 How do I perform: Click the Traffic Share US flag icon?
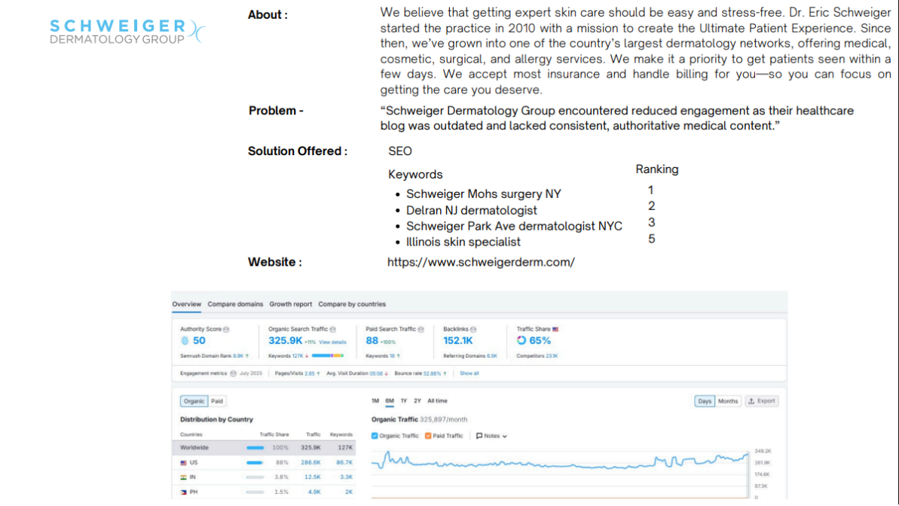[x=555, y=329]
